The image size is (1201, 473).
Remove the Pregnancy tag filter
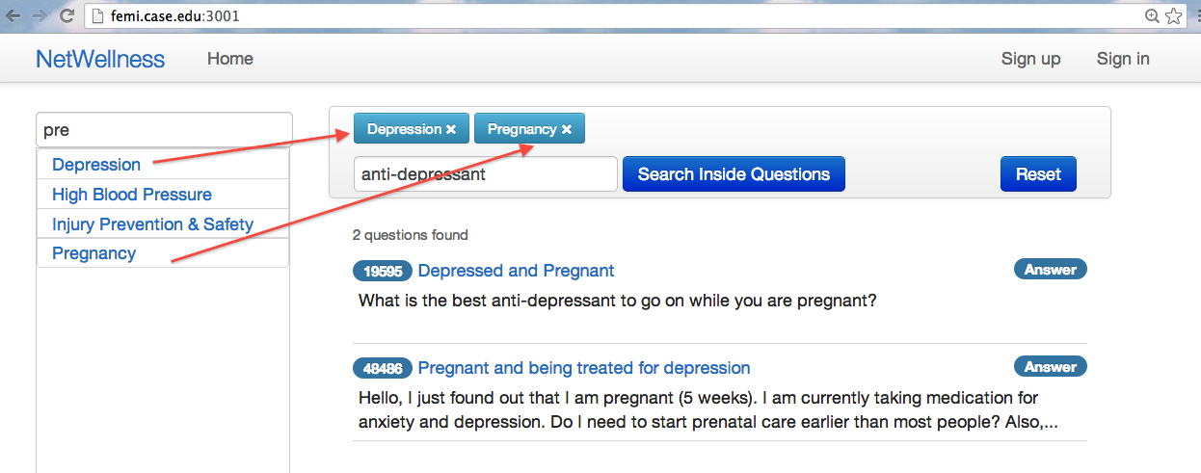tap(567, 129)
